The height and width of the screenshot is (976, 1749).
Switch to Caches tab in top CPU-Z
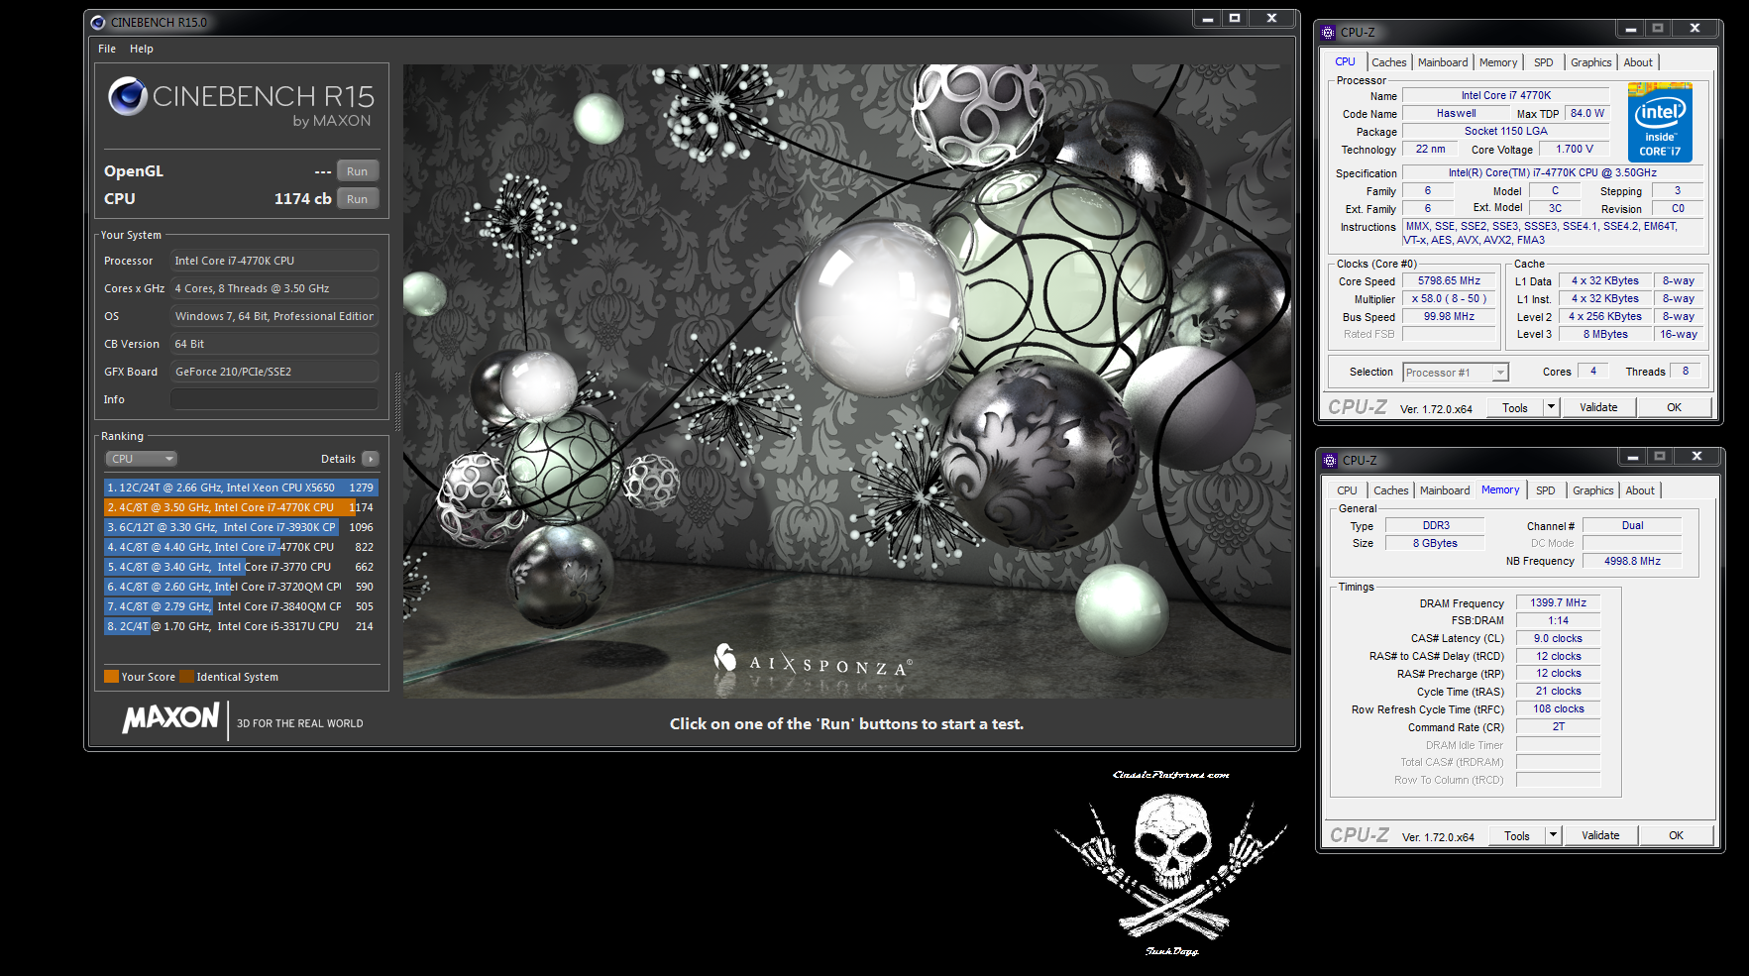coord(1388,62)
